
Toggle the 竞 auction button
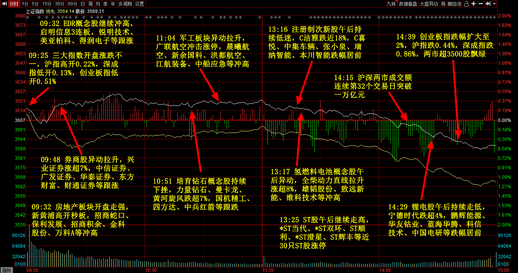pyautogui.click(x=443, y=4)
